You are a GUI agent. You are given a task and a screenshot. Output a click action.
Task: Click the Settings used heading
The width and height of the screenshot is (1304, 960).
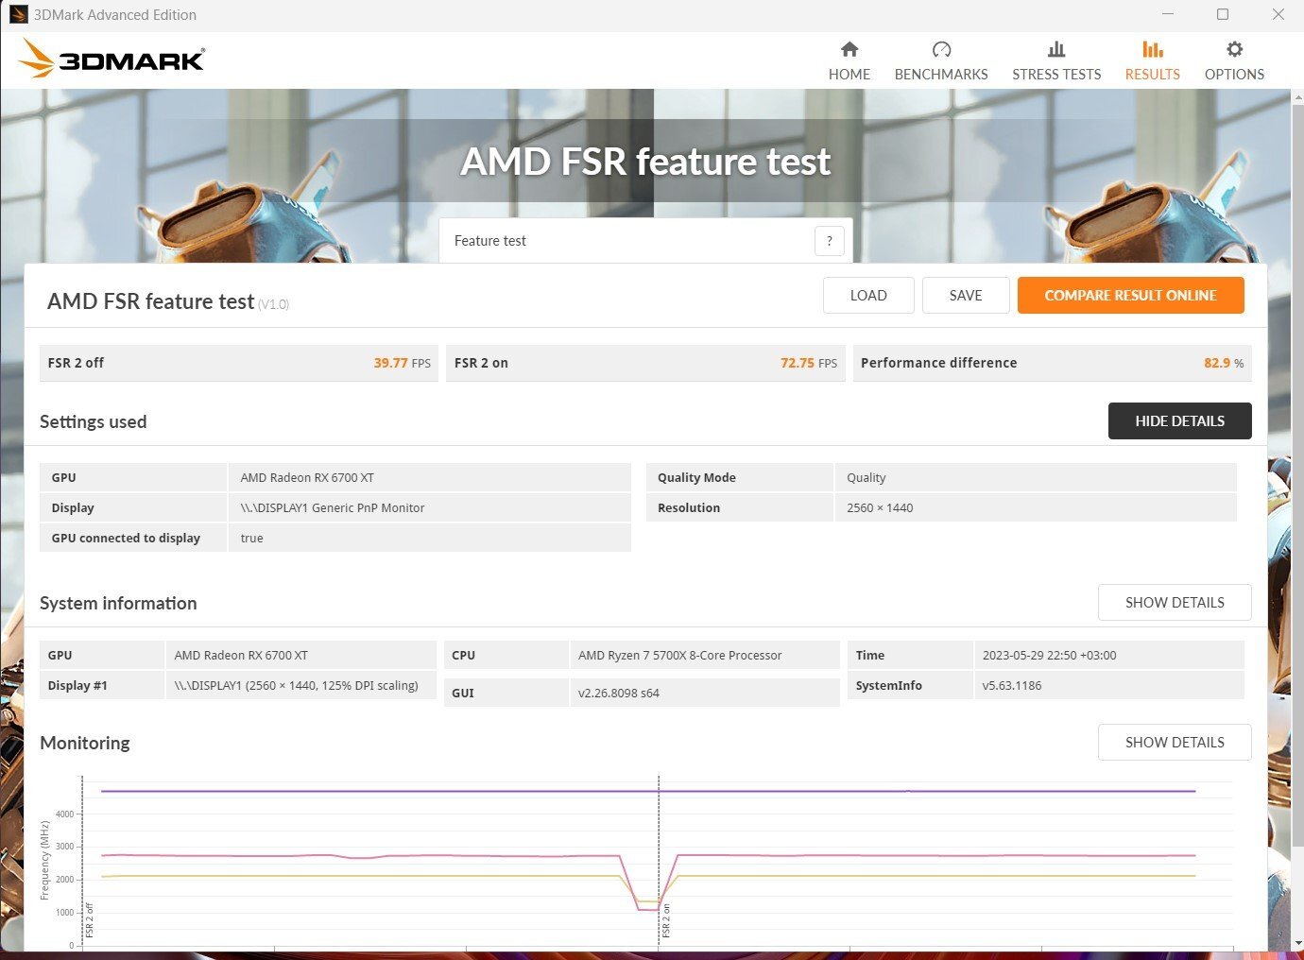click(93, 421)
